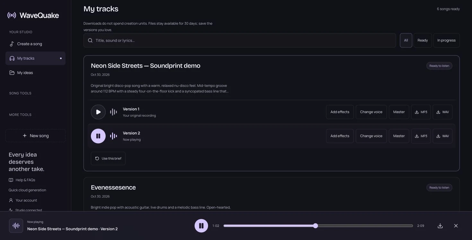
Task: Pause Version 2 of Neon Side Streets
Action: [x=98, y=136]
